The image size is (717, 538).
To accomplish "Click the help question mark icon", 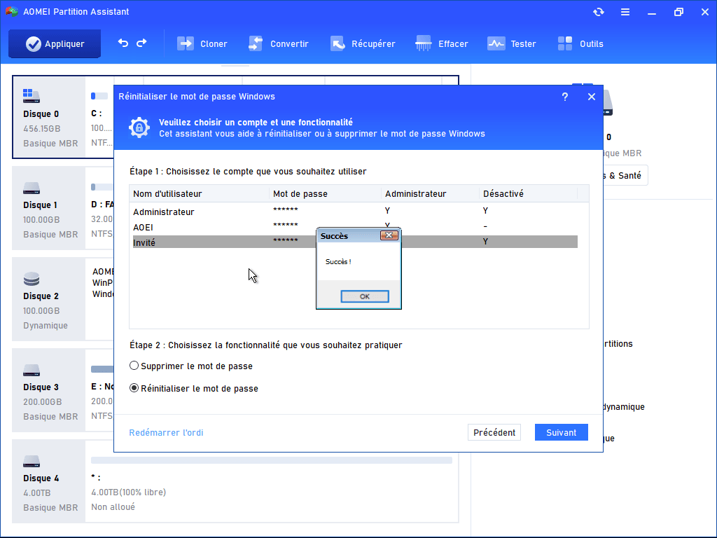I will (x=565, y=97).
